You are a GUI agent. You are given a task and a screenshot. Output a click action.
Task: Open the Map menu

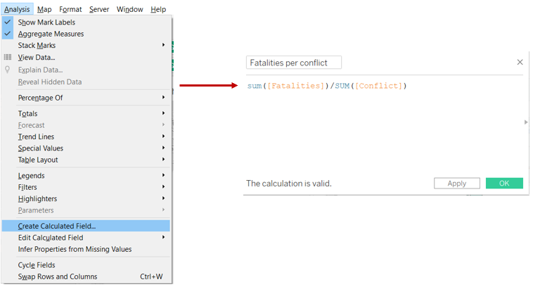44,9
